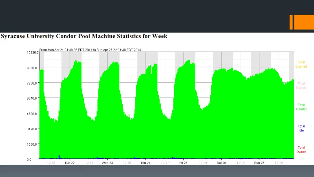Screen dimensions: 314x177
Task: Click the "Tue 22" x-axis label
Action: click(70, 163)
